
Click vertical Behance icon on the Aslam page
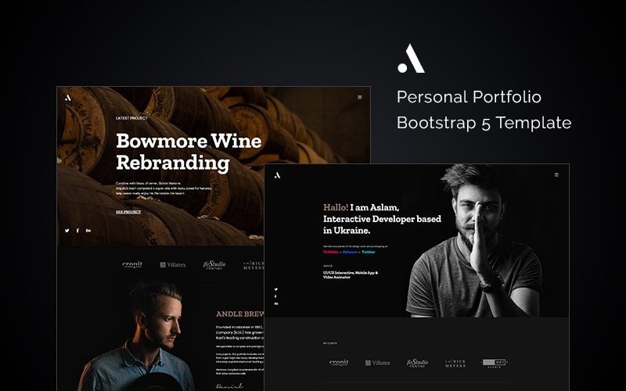276,304
